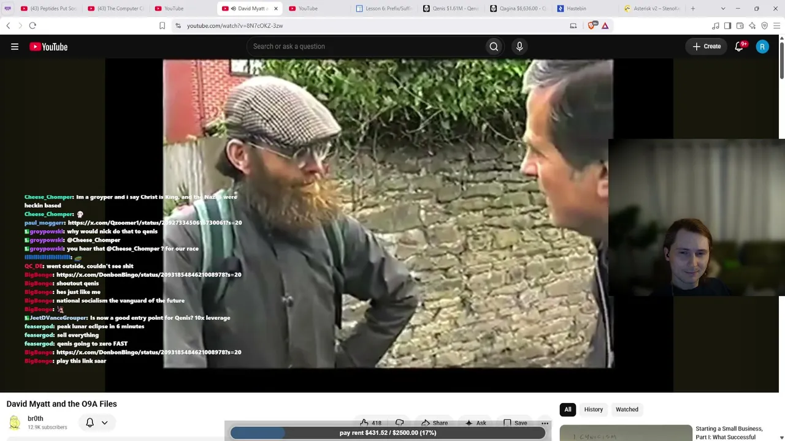This screenshot has height=441, width=785.
Task: Share the video
Action: [x=434, y=423]
